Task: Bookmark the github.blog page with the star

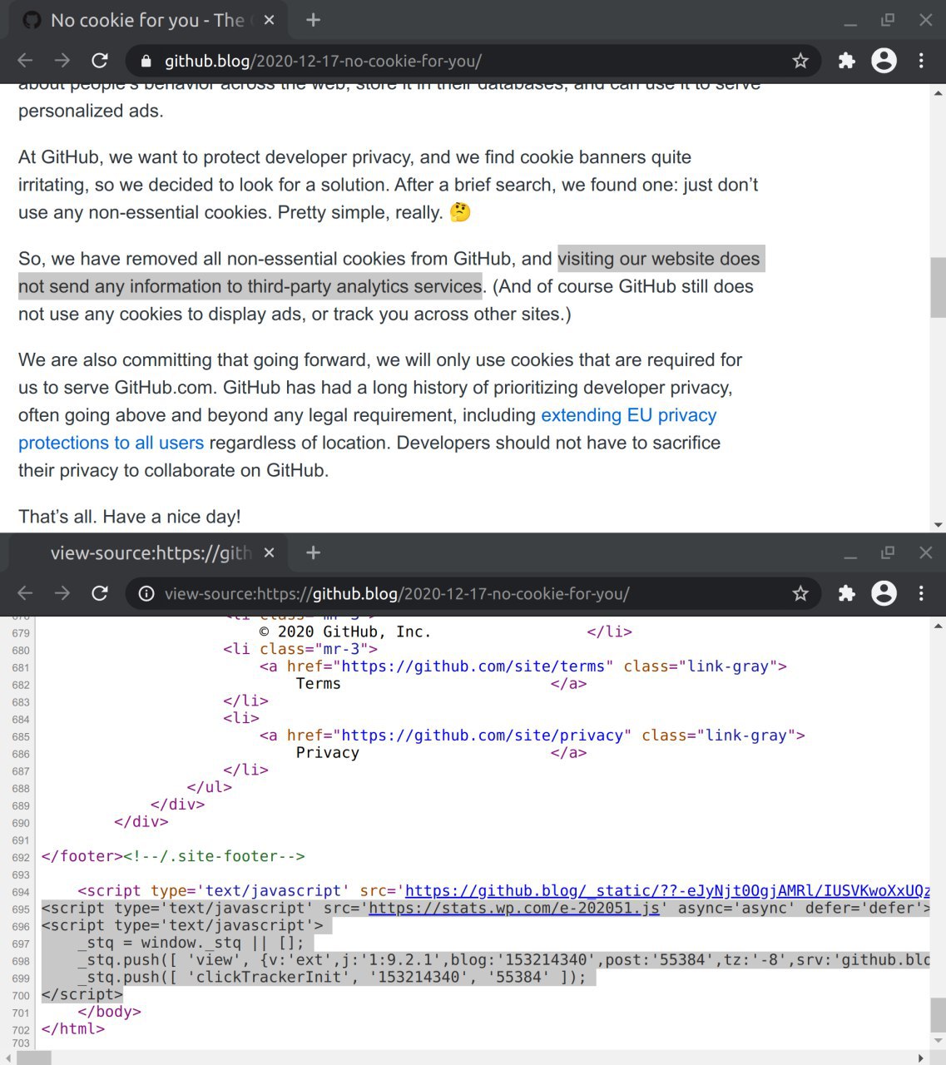Action: 800,61
